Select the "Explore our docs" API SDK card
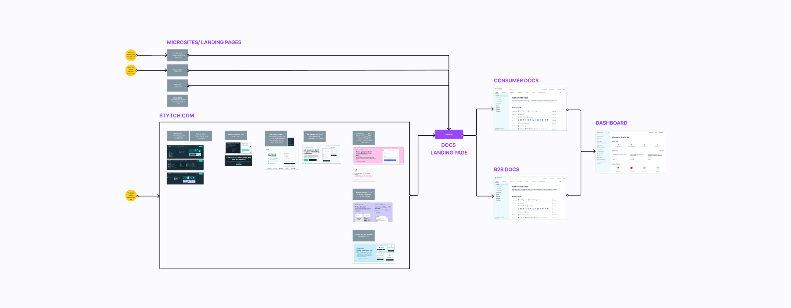Image resolution: width=791 pixels, height=308 pixels. (x=236, y=136)
